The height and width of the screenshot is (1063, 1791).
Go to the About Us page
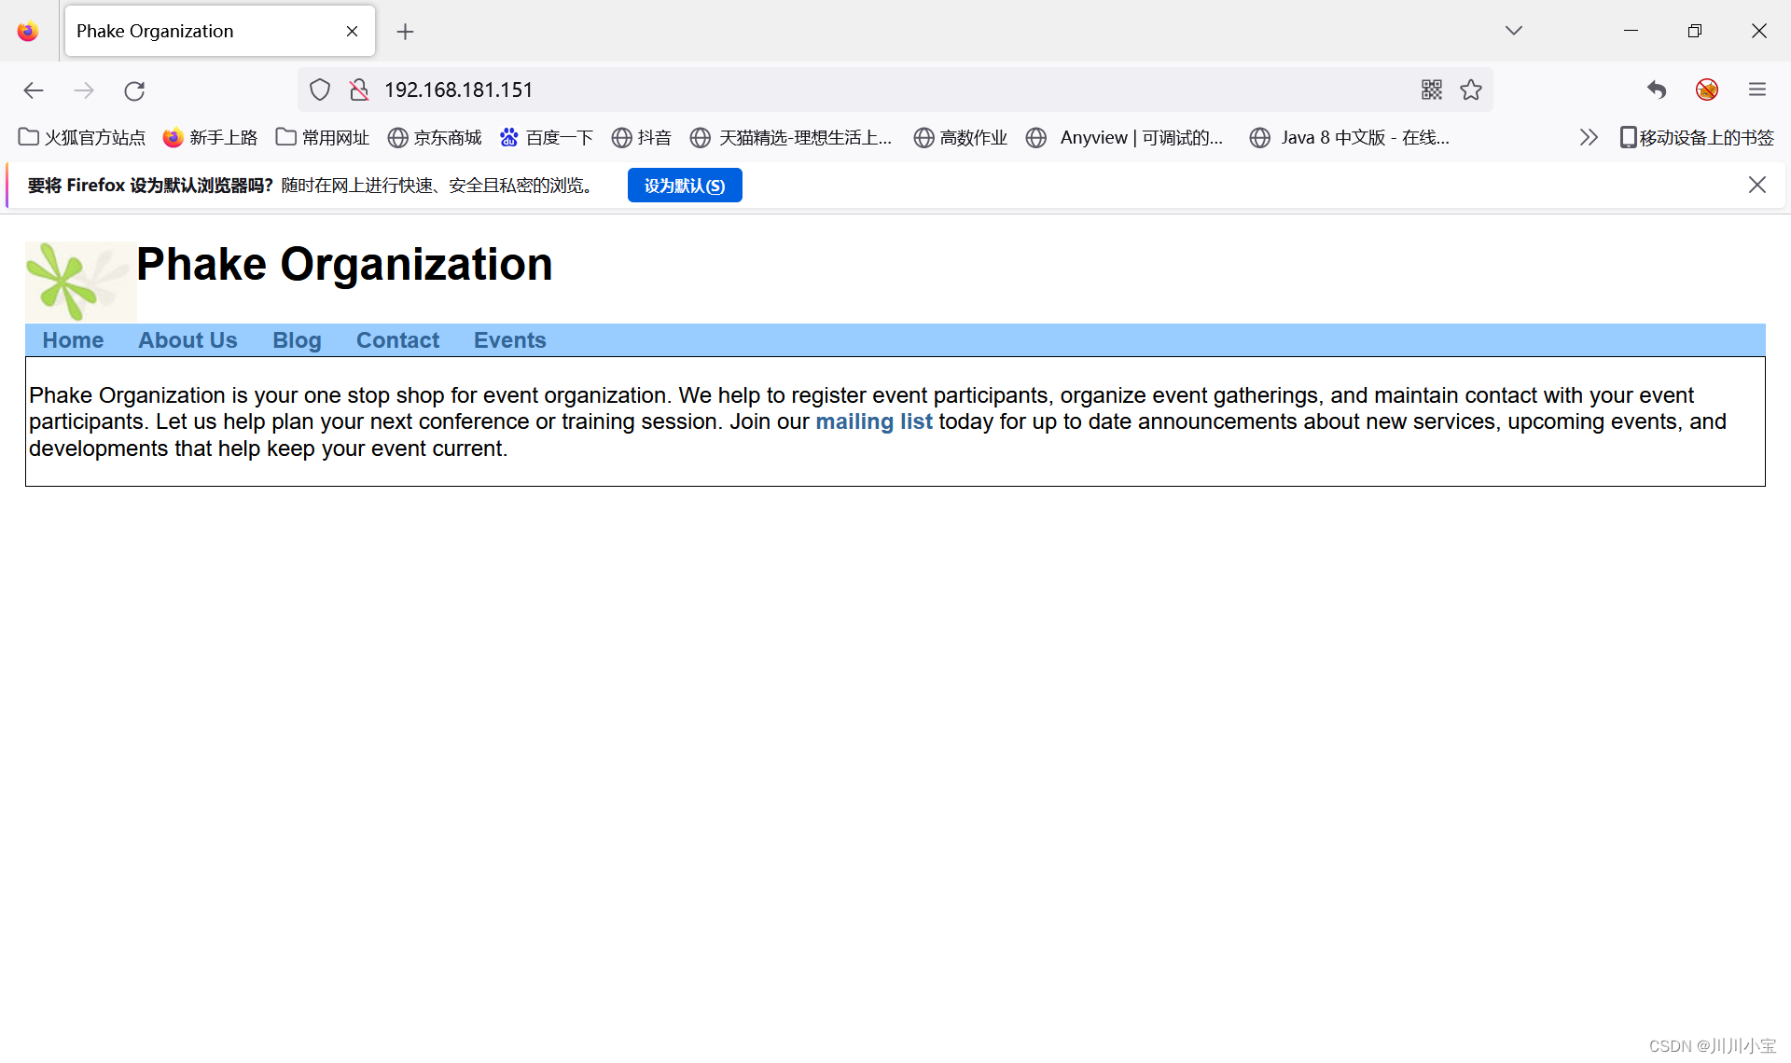pyautogui.click(x=187, y=340)
